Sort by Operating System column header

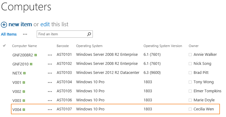(89, 46)
